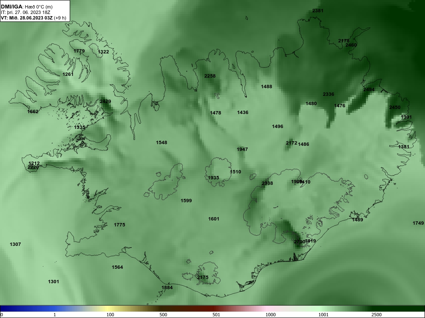The width and height of the screenshot is (425, 318).
Task: Select the map value 2336
Action: pyautogui.click(x=329, y=95)
